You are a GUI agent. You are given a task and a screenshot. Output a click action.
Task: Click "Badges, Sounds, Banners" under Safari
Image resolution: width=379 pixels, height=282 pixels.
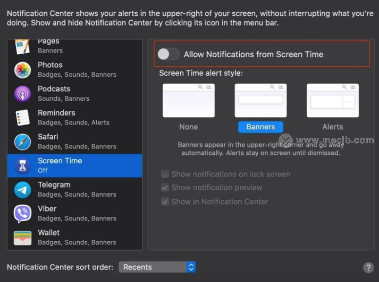click(x=77, y=146)
